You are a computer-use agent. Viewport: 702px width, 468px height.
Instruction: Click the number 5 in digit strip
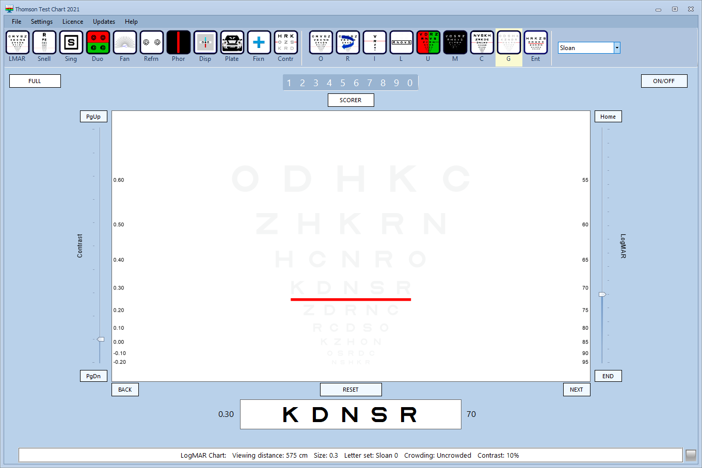click(x=343, y=83)
